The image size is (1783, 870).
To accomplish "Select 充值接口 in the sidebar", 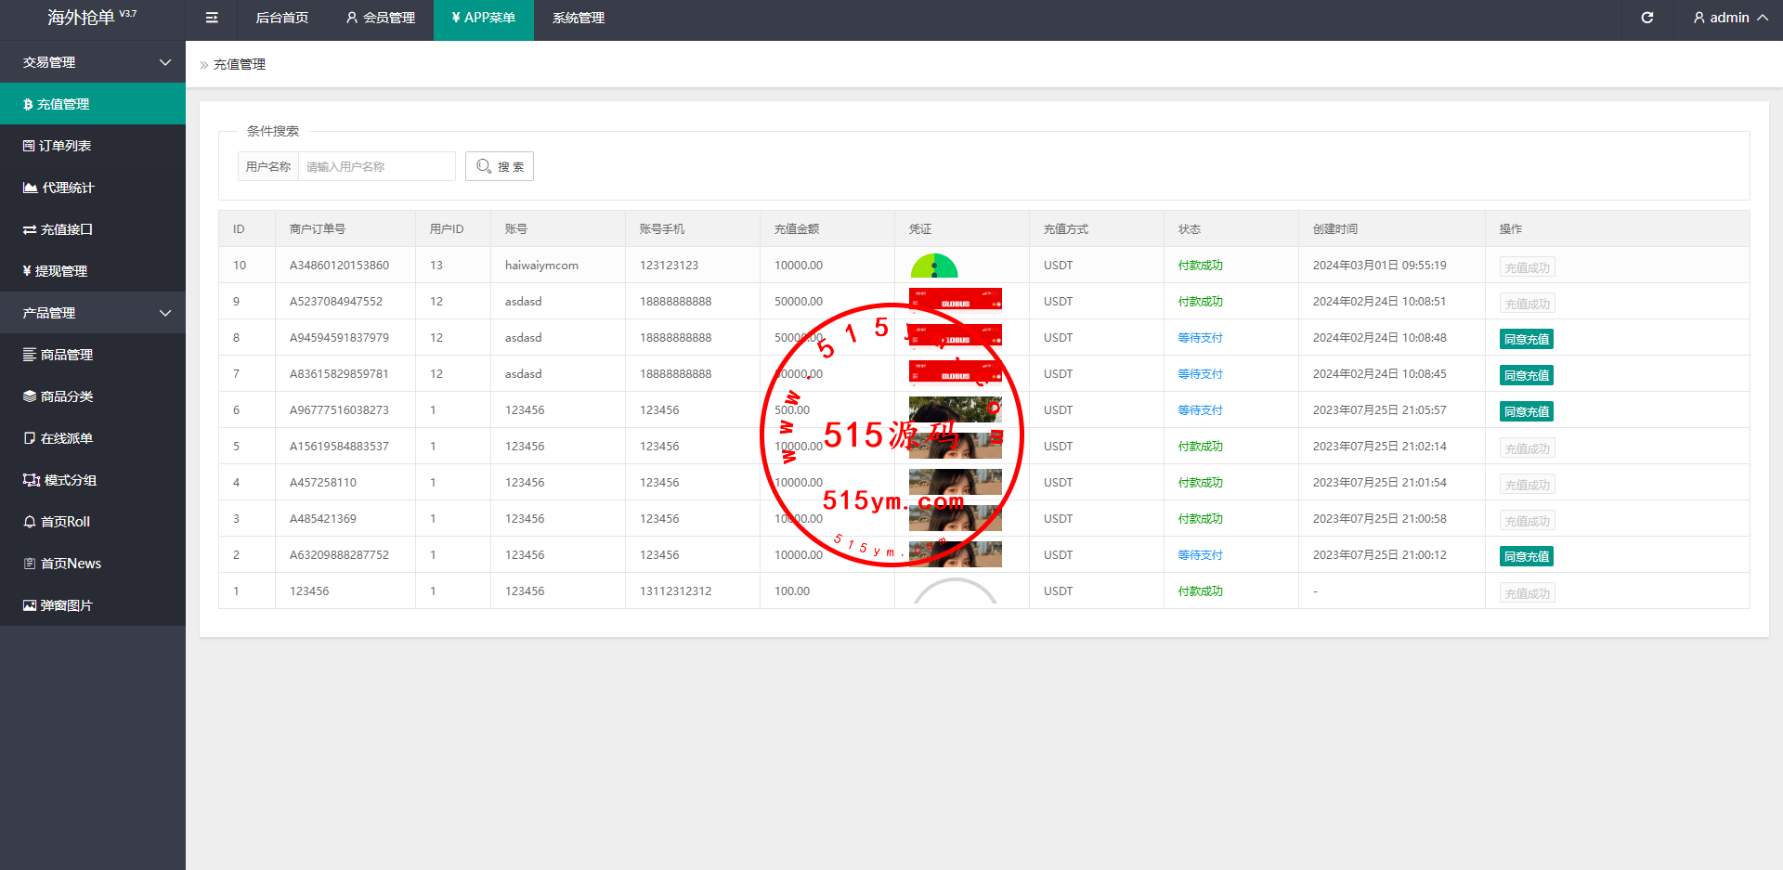I will click(x=66, y=229).
